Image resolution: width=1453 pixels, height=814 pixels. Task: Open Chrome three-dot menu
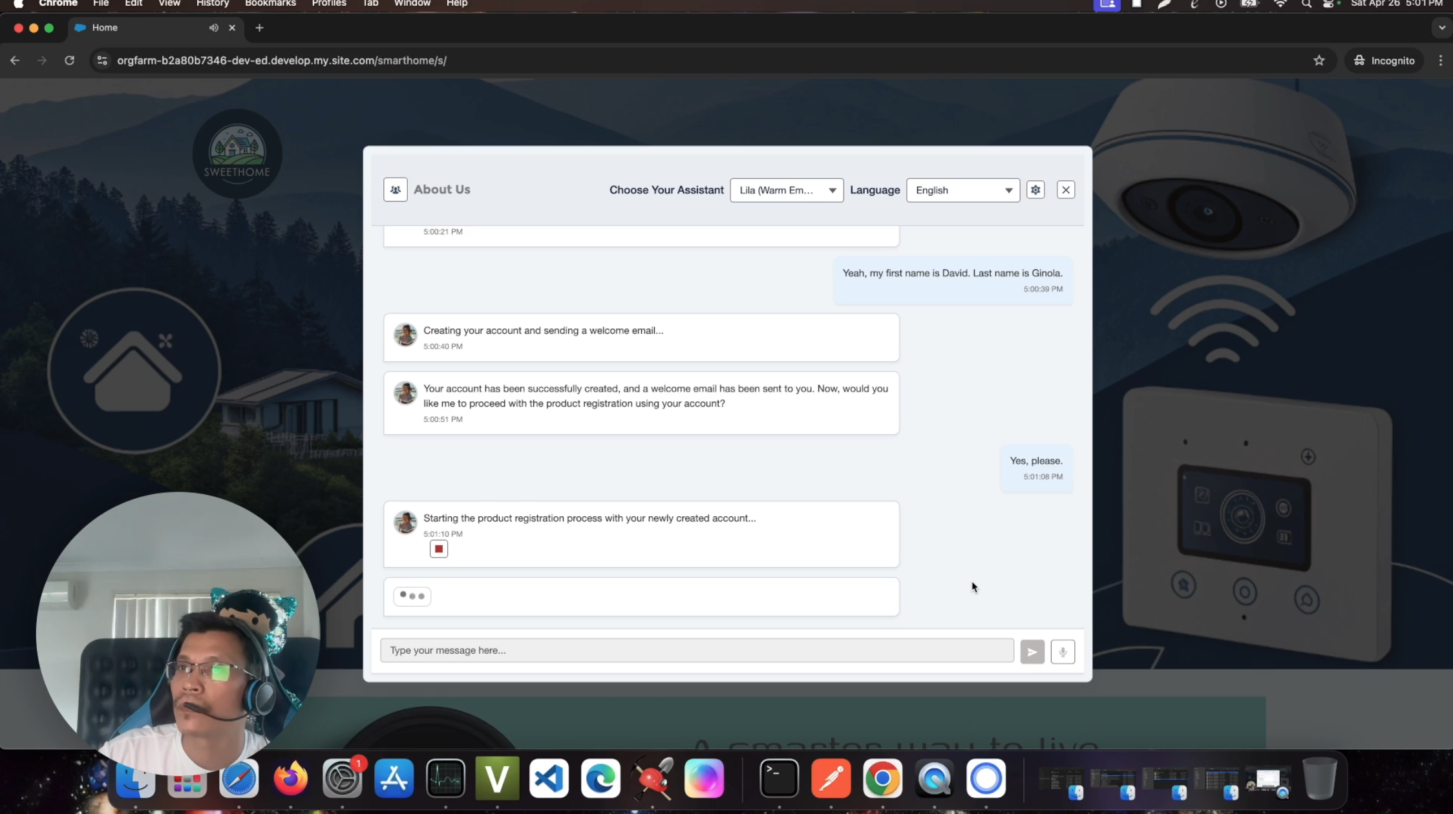click(x=1441, y=61)
